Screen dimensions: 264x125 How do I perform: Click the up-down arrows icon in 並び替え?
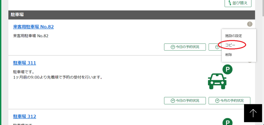pyautogui.click(x=229, y=3)
